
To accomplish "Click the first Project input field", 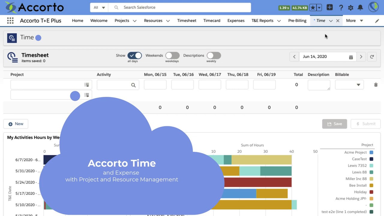I will [x=51, y=85].
